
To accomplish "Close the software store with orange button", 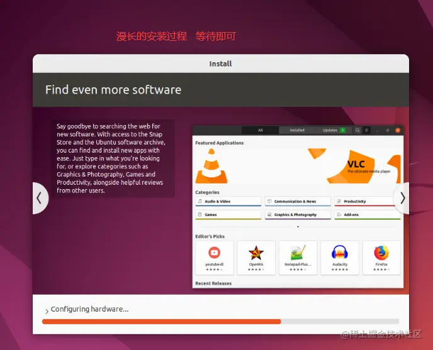I will 398,130.
